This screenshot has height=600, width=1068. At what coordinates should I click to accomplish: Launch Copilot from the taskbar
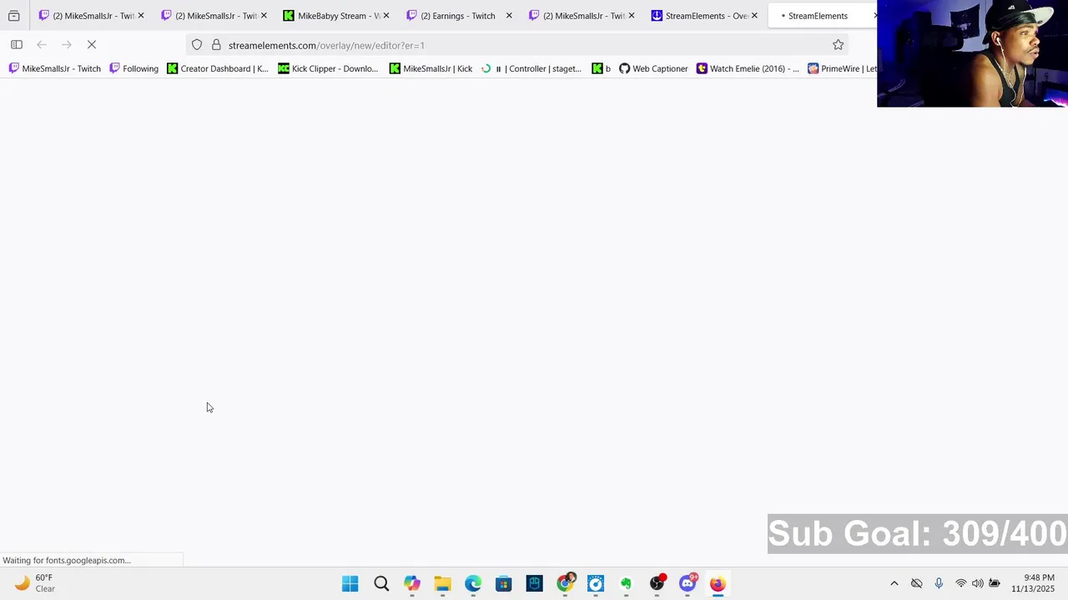click(412, 584)
